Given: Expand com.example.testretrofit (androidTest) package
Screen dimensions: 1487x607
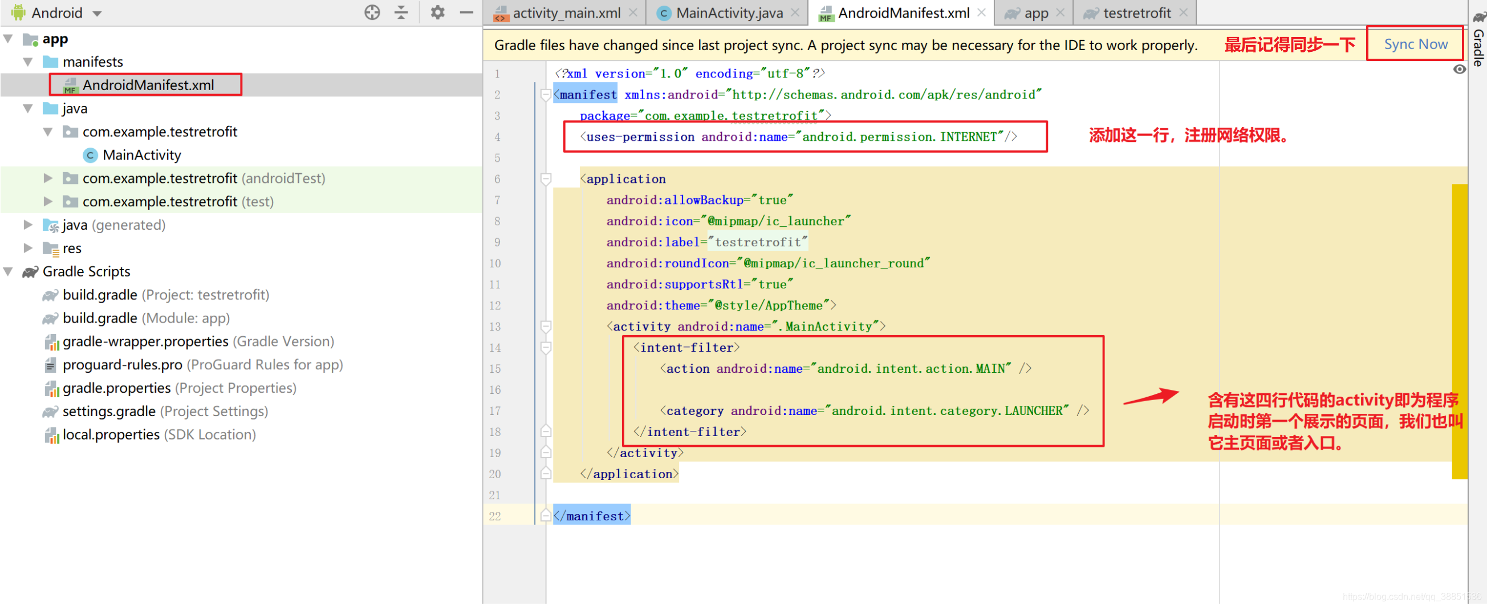Looking at the screenshot, I should click(x=48, y=178).
